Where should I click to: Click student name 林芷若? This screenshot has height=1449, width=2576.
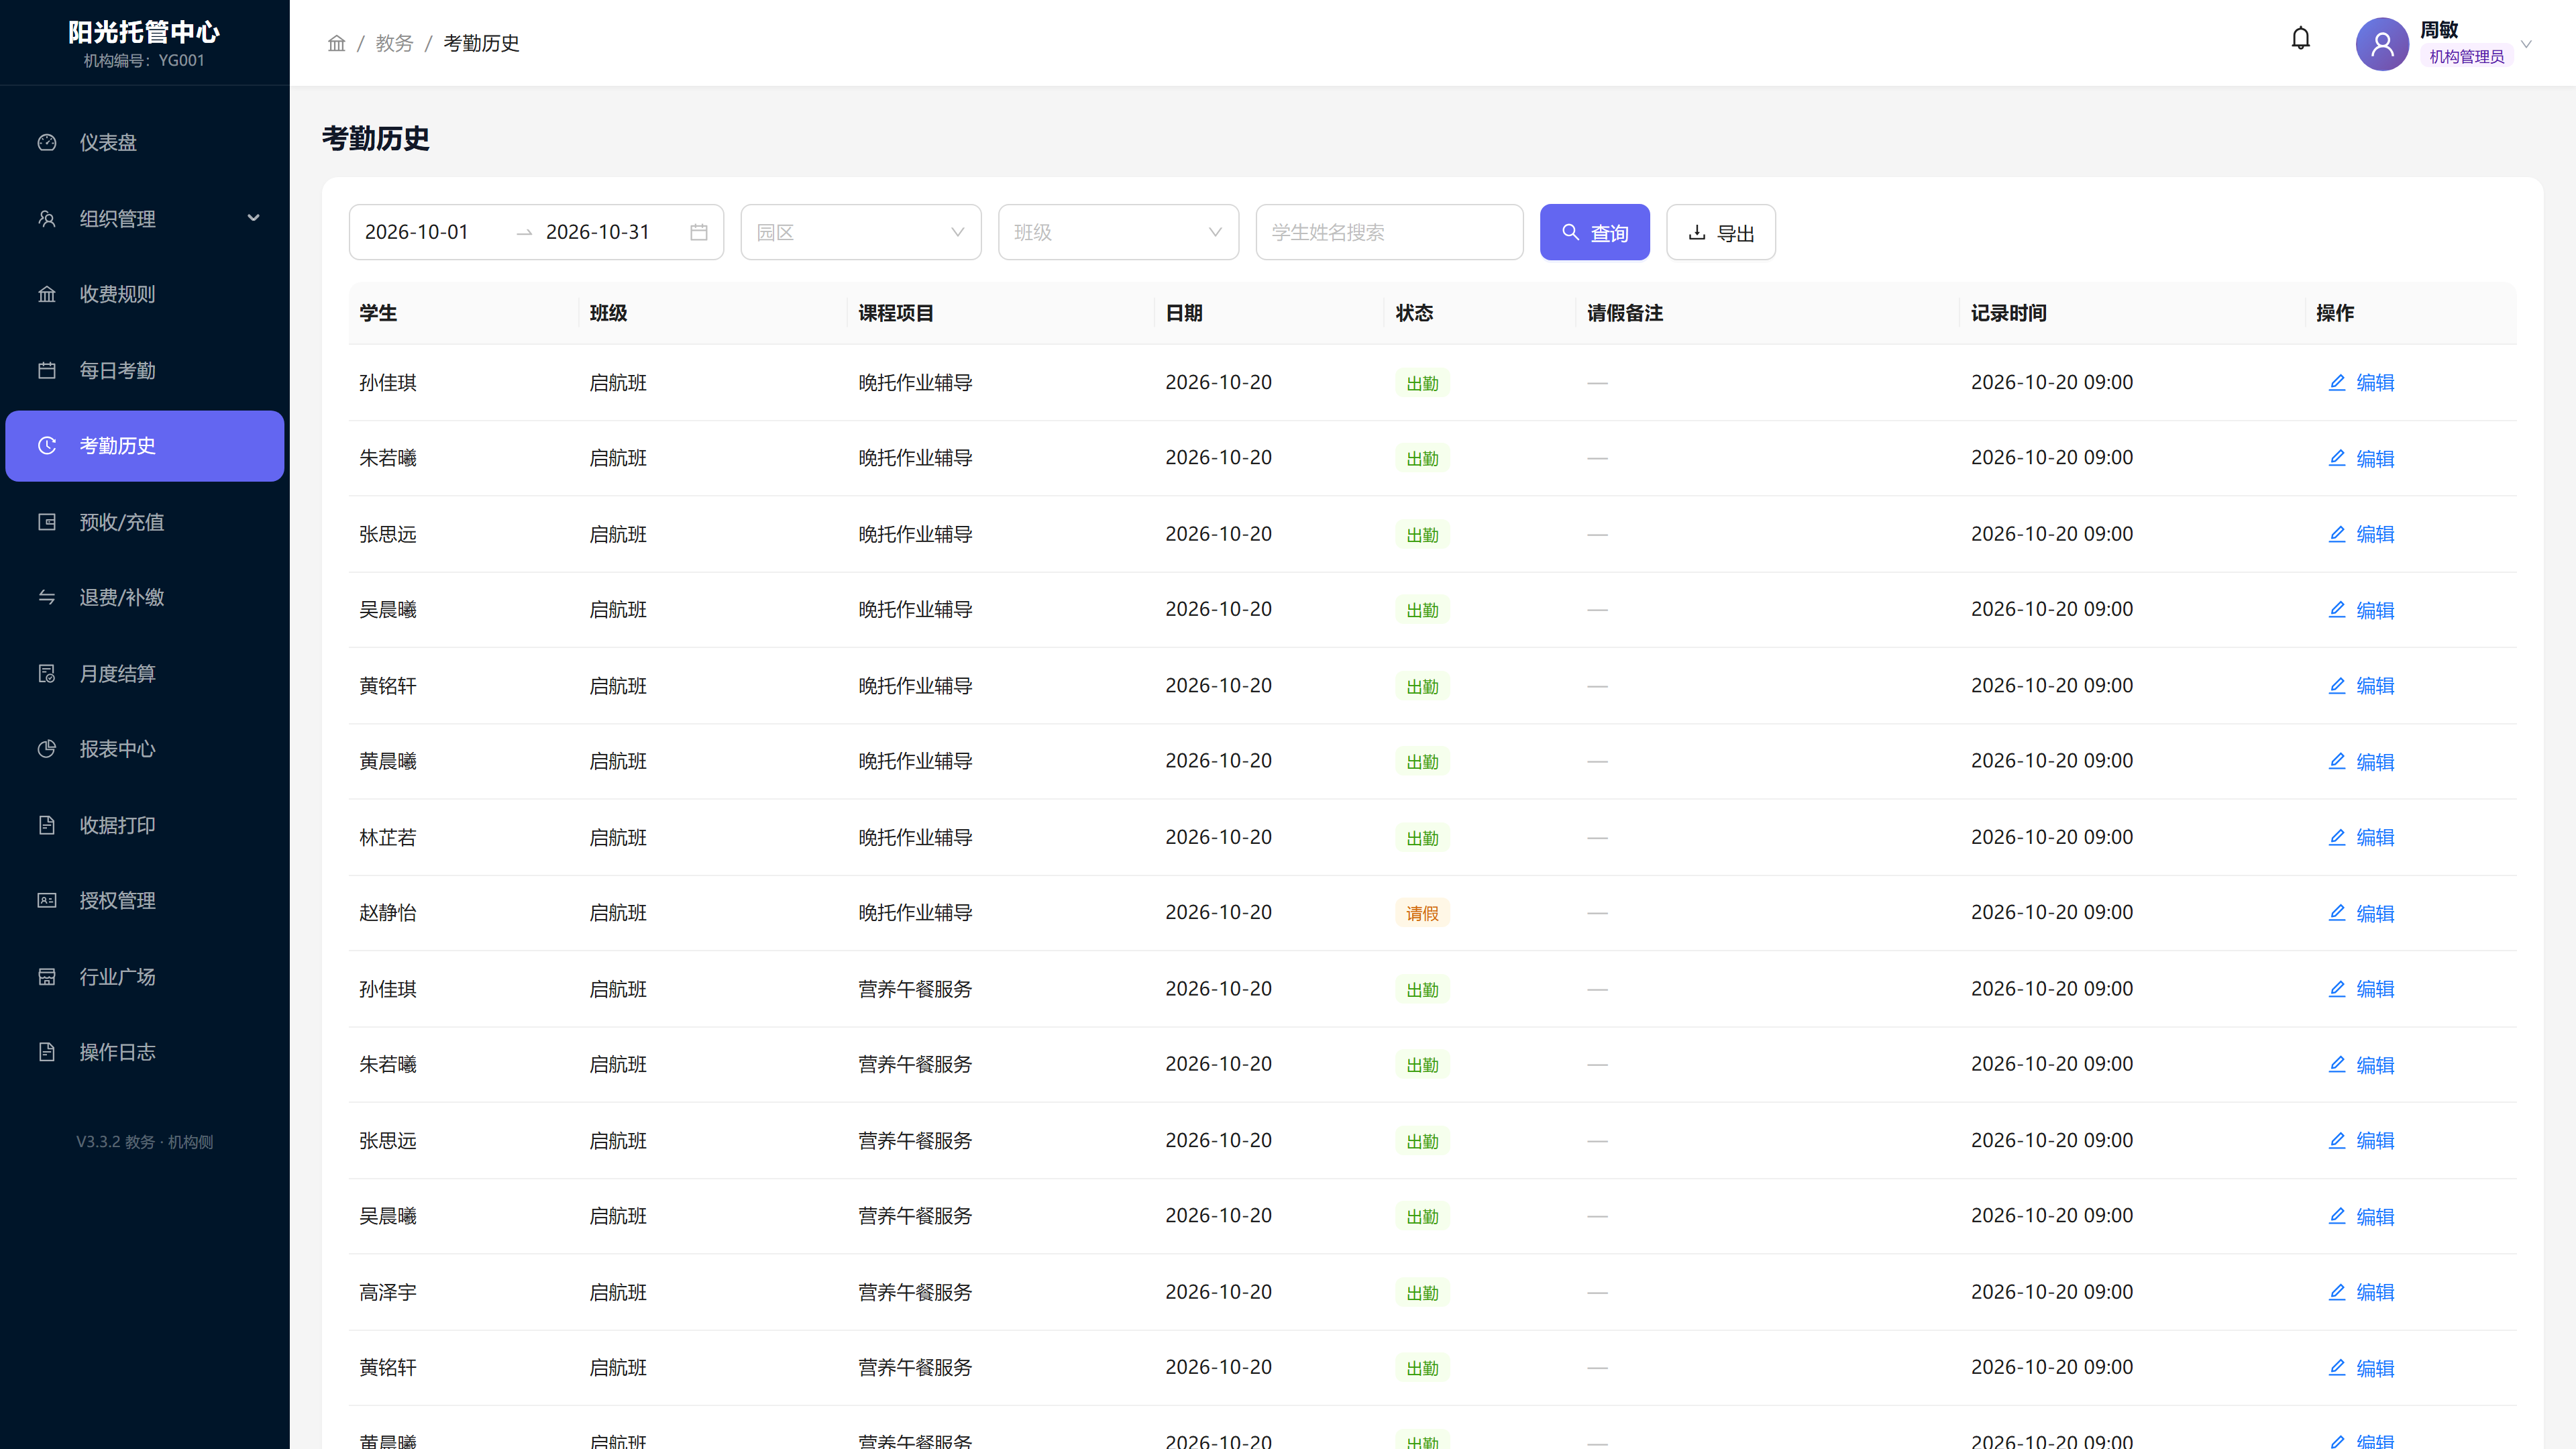388,837
